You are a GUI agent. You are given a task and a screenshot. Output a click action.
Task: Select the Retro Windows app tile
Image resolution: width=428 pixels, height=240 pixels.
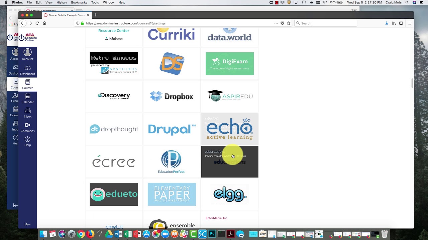tap(114, 63)
